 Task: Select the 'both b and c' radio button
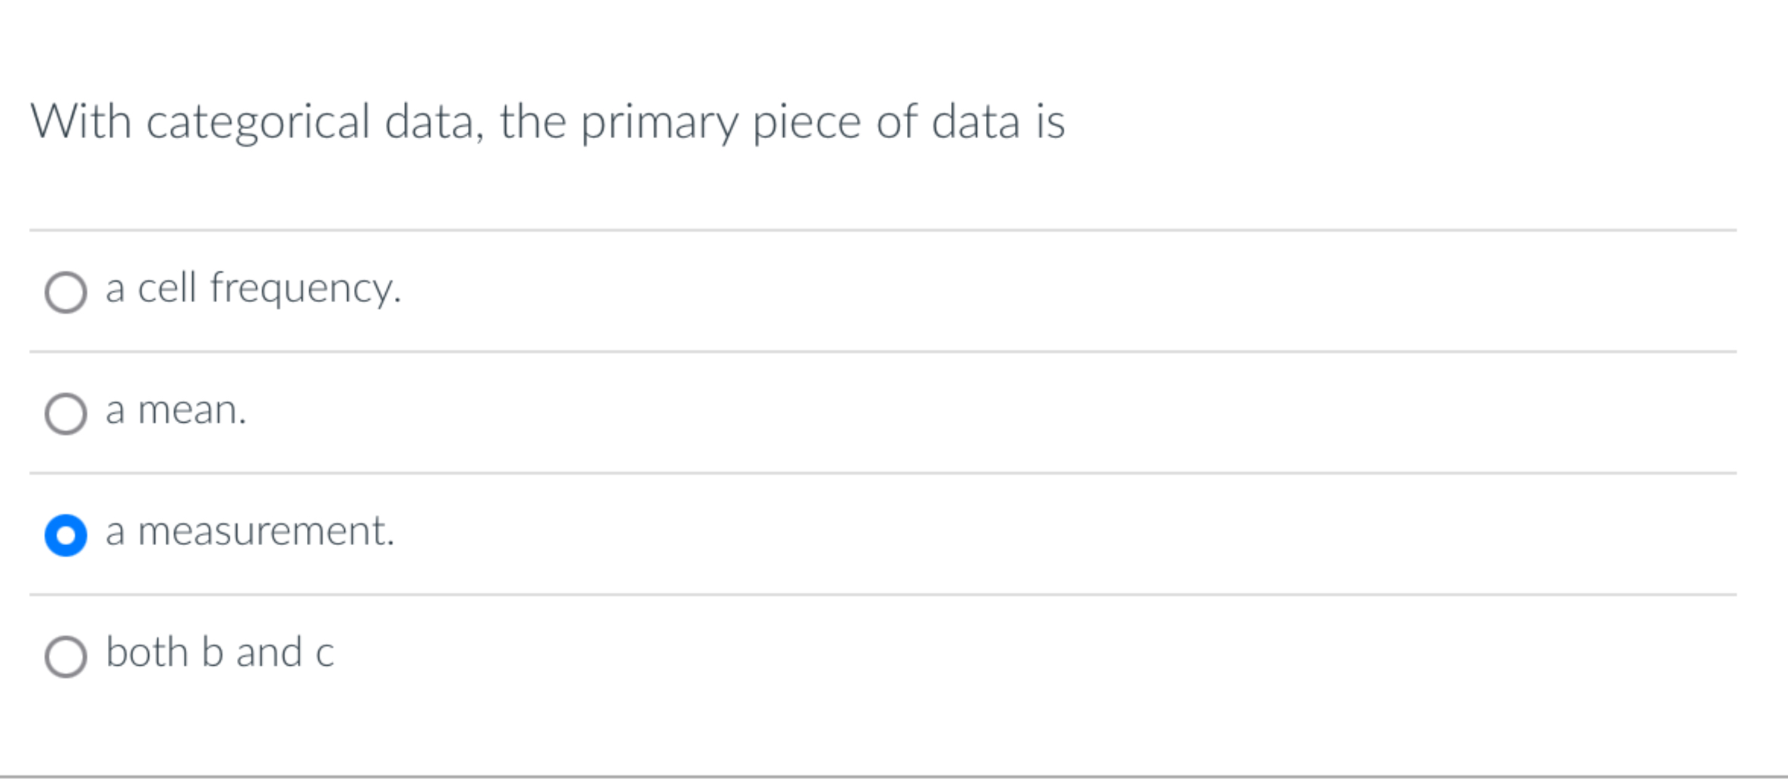tap(67, 651)
